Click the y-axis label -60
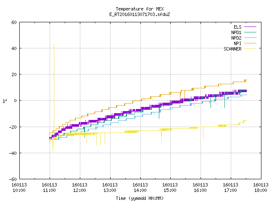This screenshot has height=202, width=269. point(13,179)
